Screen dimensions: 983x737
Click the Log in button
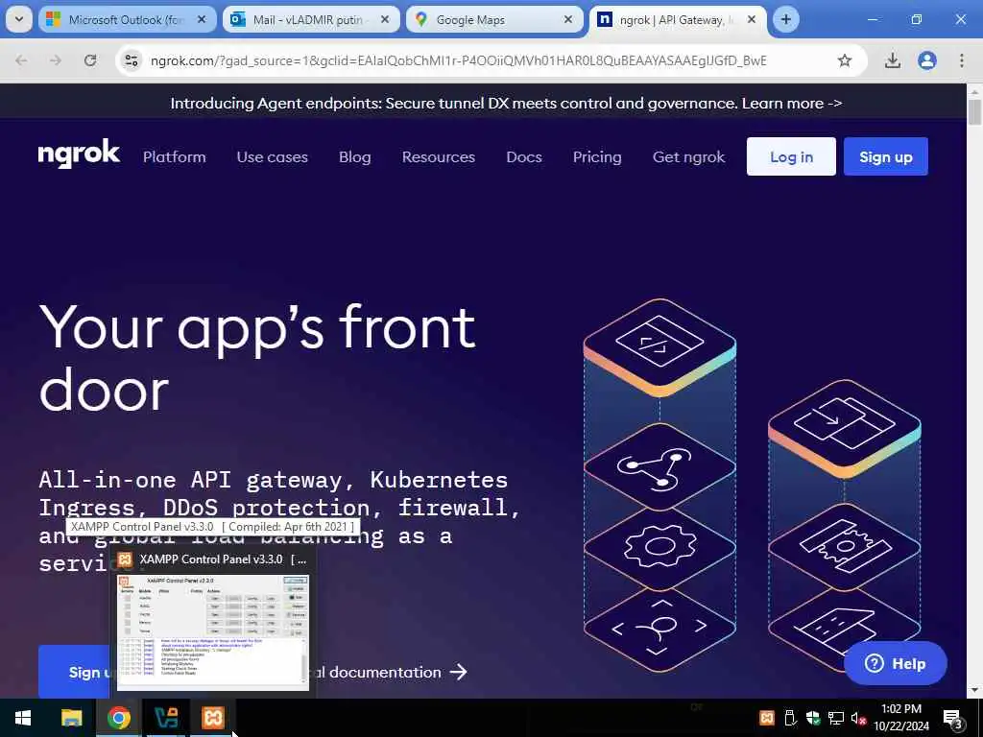(791, 156)
